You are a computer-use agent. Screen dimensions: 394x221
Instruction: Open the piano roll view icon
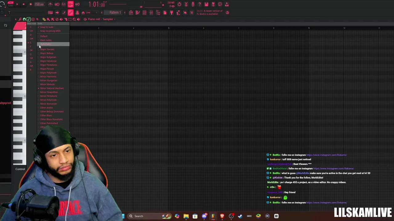point(138,13)
